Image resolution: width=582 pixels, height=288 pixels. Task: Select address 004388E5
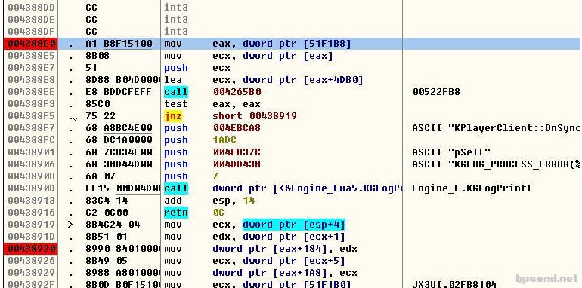31,56
